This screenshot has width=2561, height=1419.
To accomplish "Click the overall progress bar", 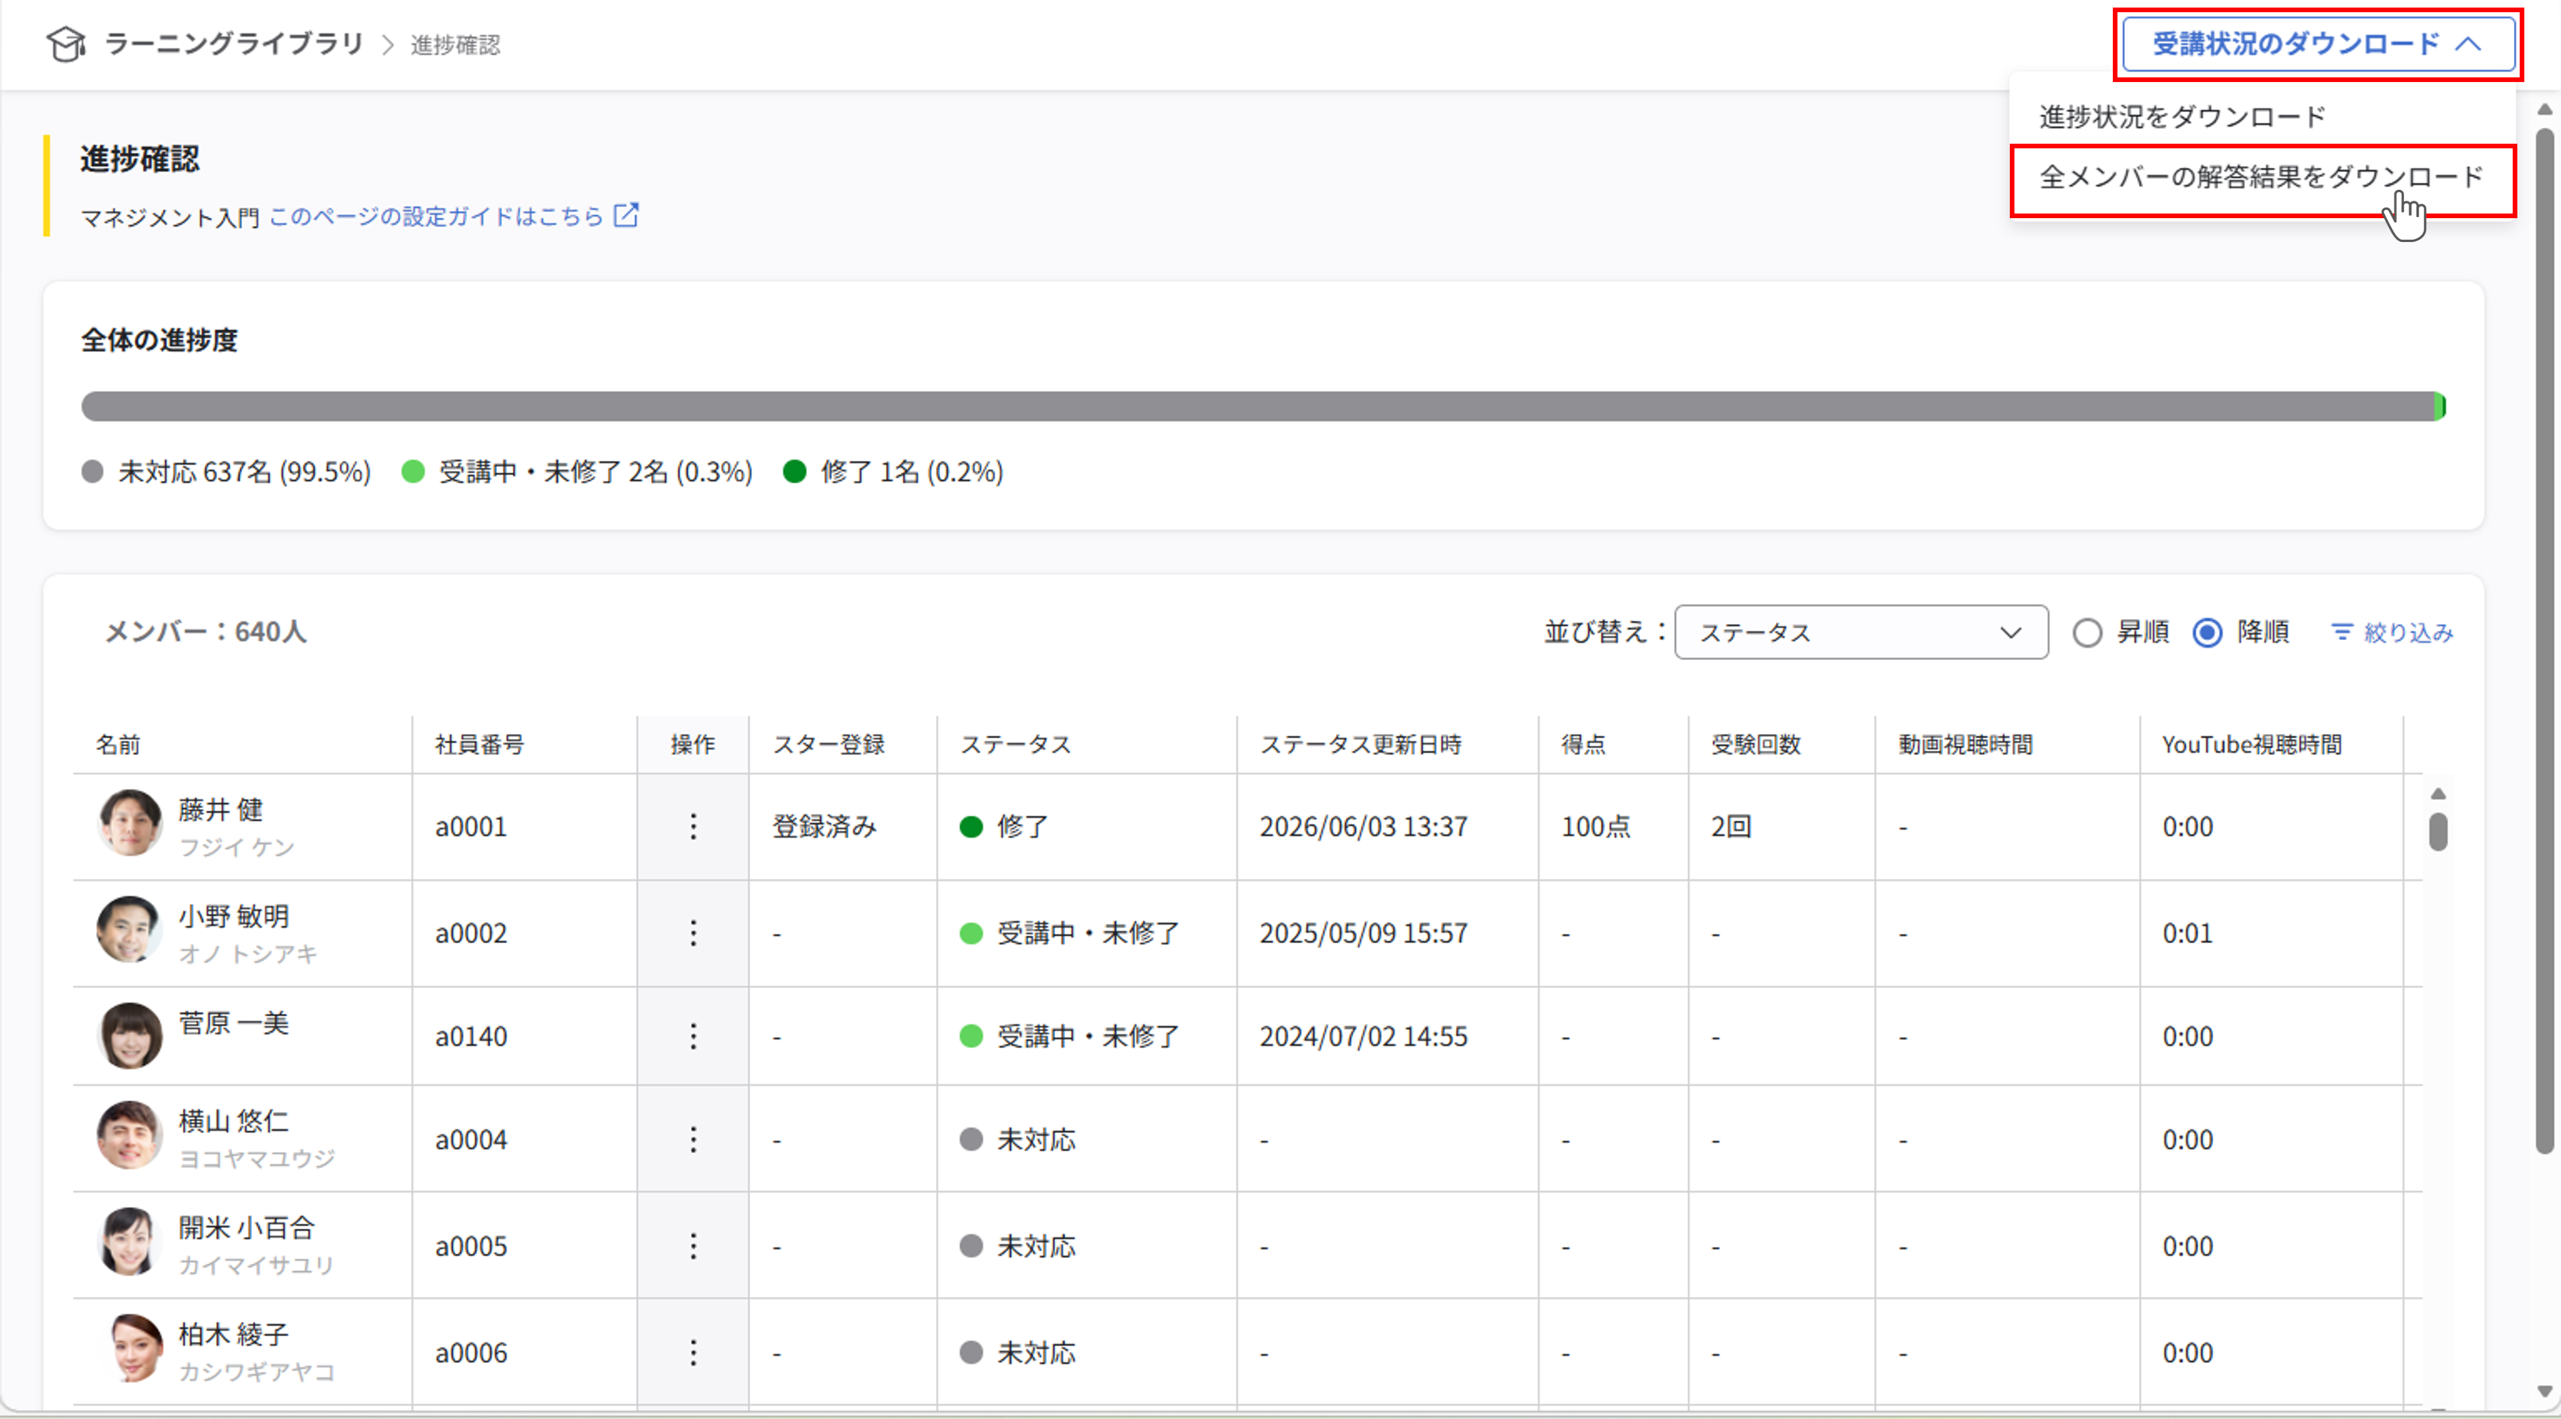I will (1262, 406).
